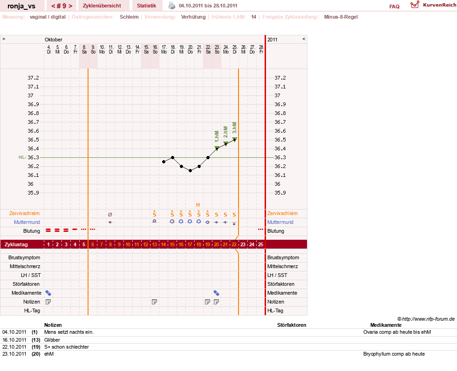The image size is (457, 371).
Task: Click the cervix symbol on cycle day 8
Action: coord(110,222)
